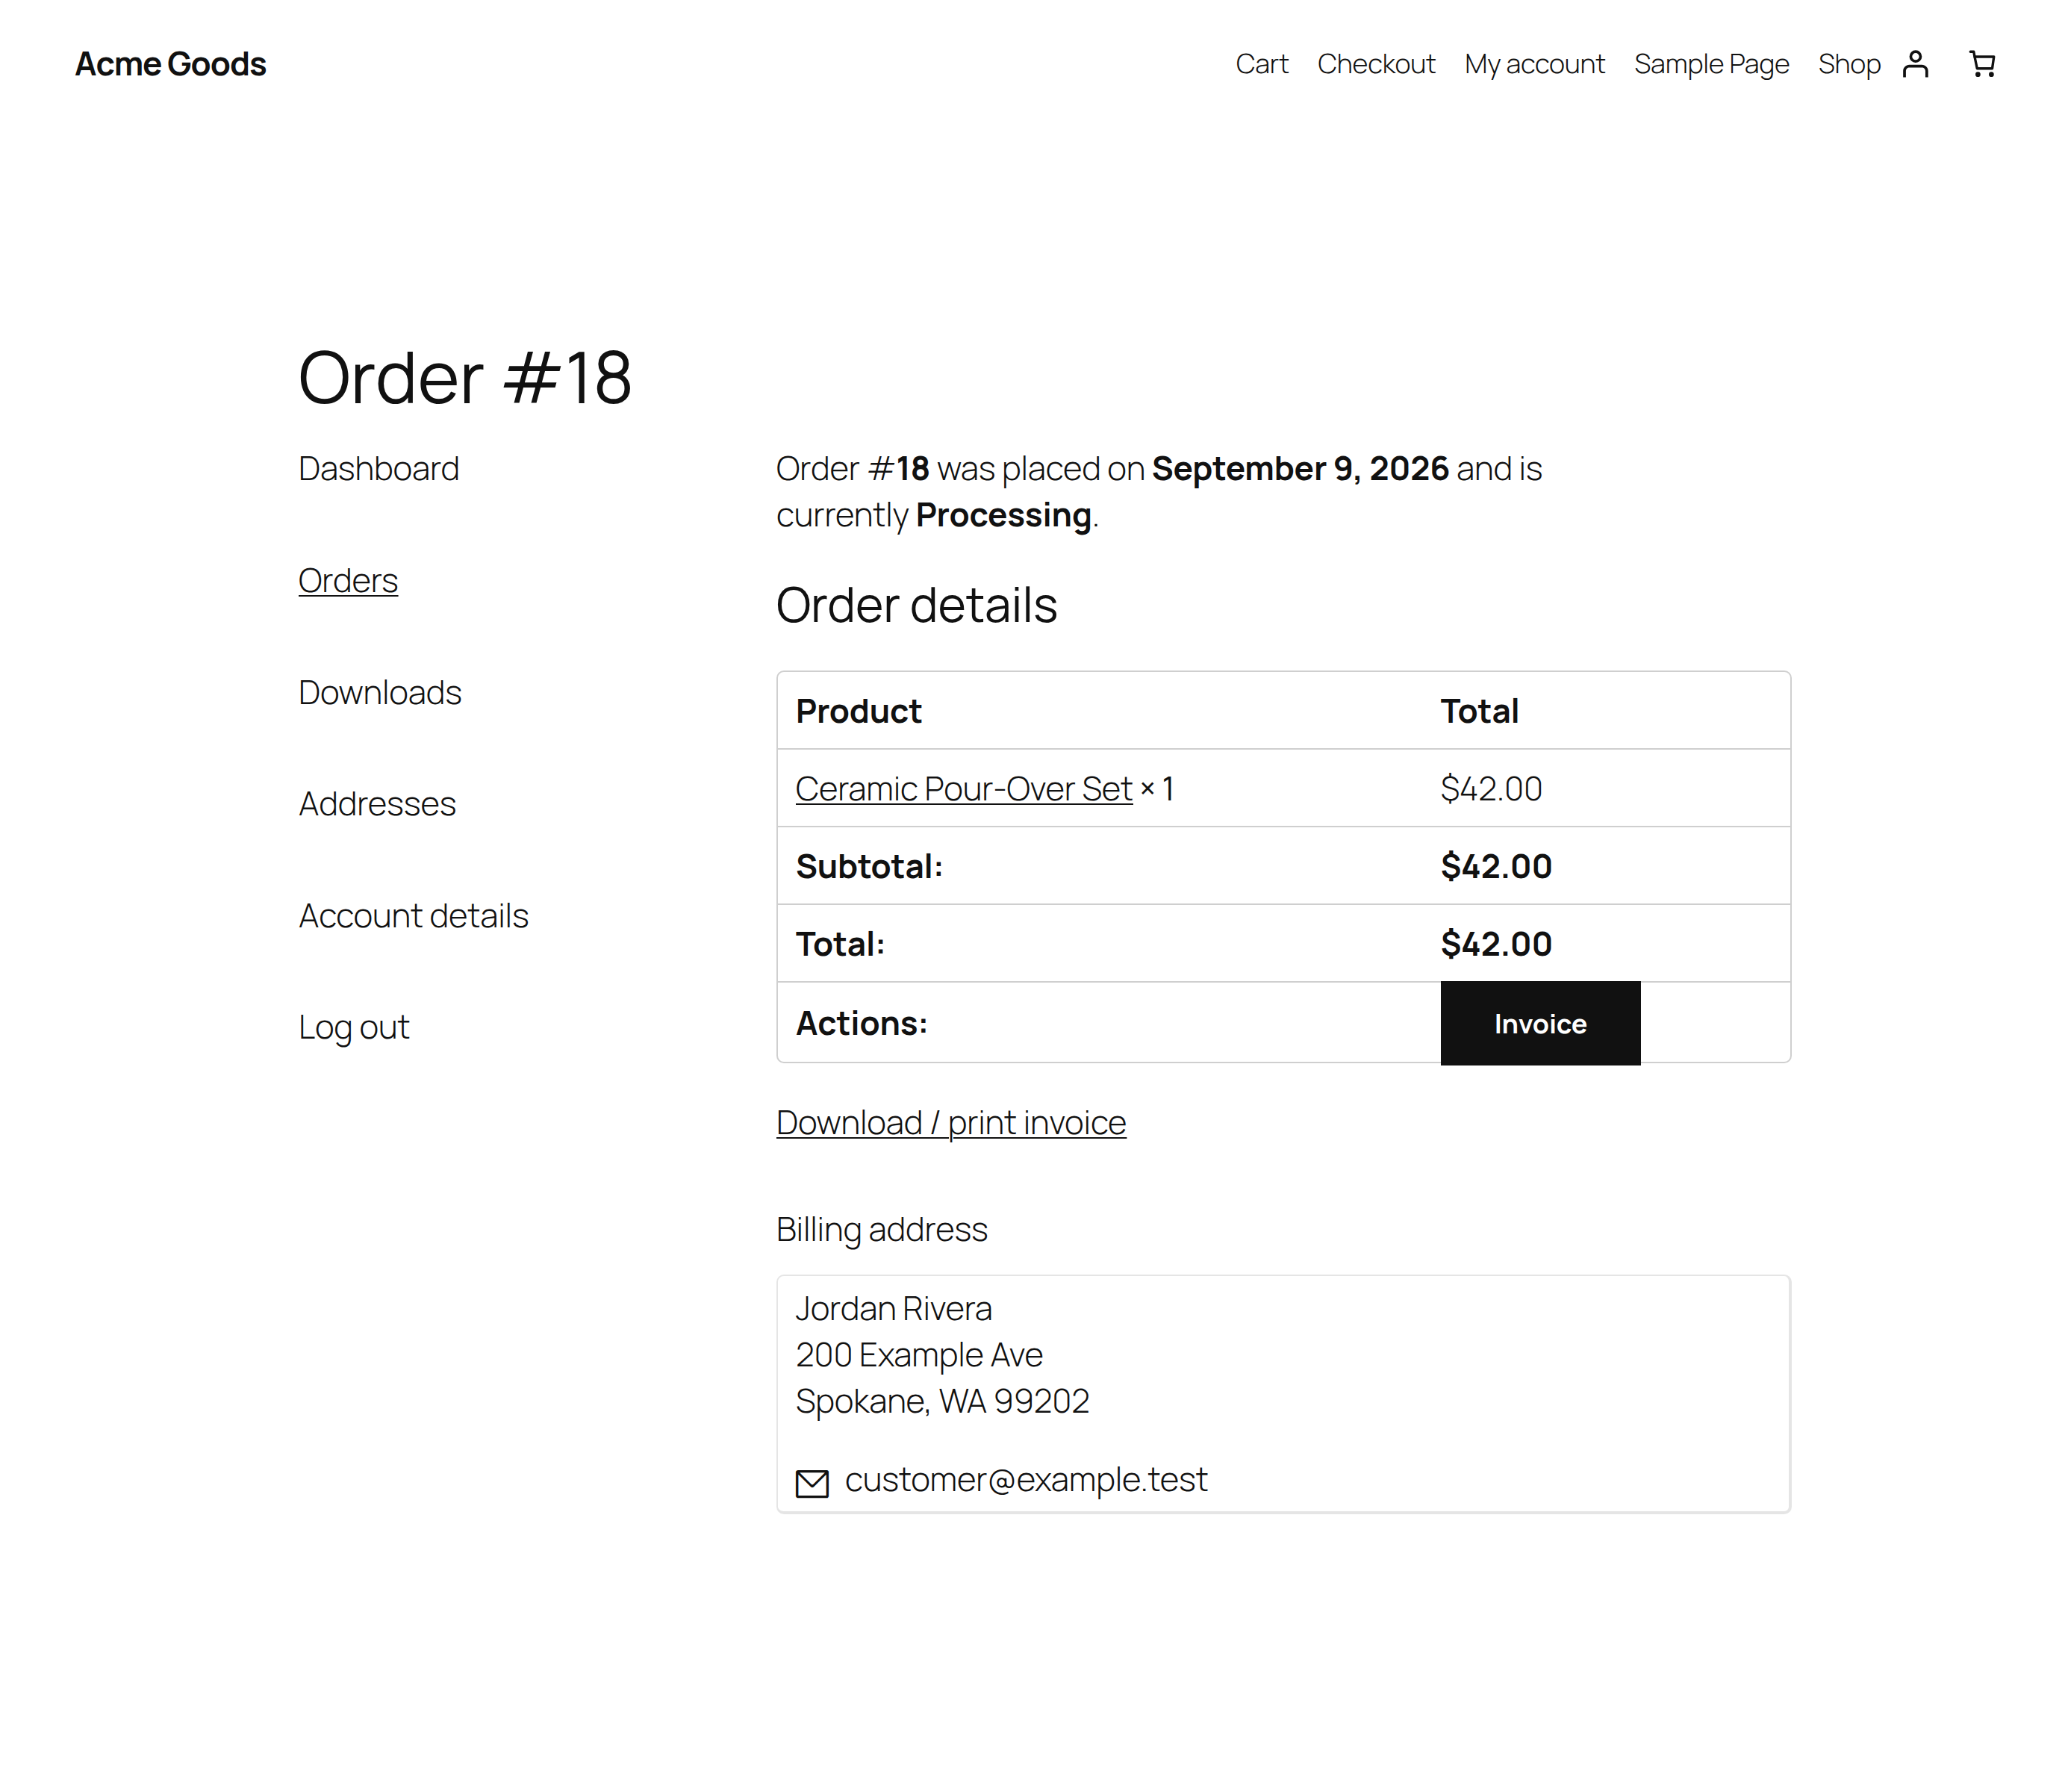Viewport: 2068px width, 1792px height.
Task: Open Checkout in the top navigation
Action: tap(1376, 64)
